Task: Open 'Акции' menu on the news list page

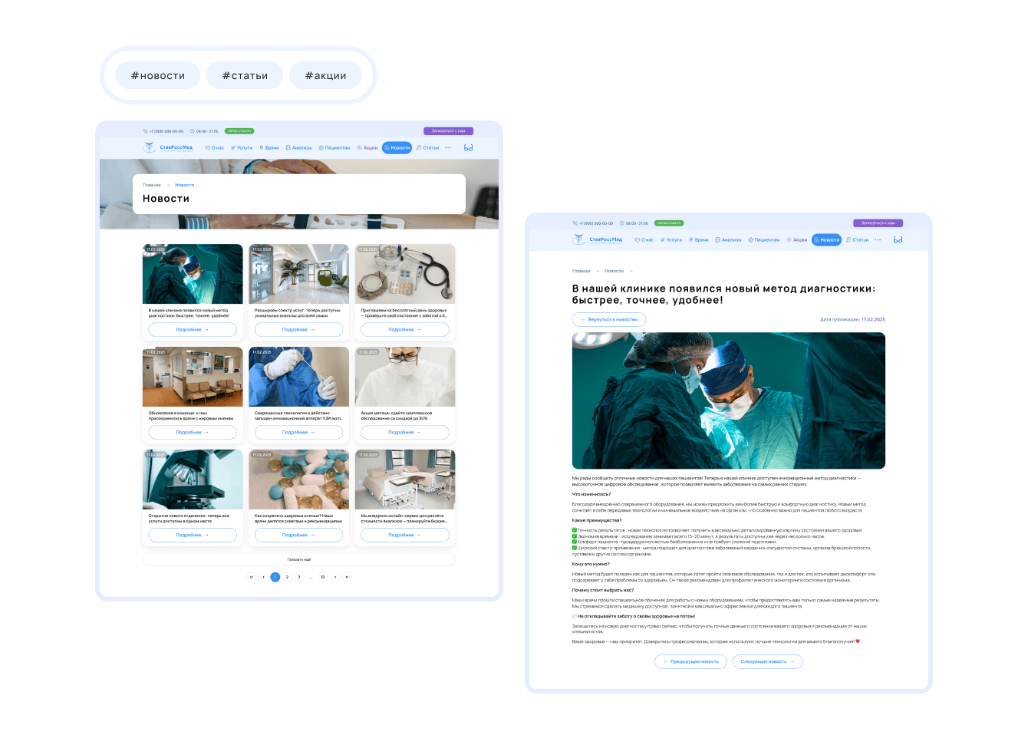Action: click(x=367, y=147)
